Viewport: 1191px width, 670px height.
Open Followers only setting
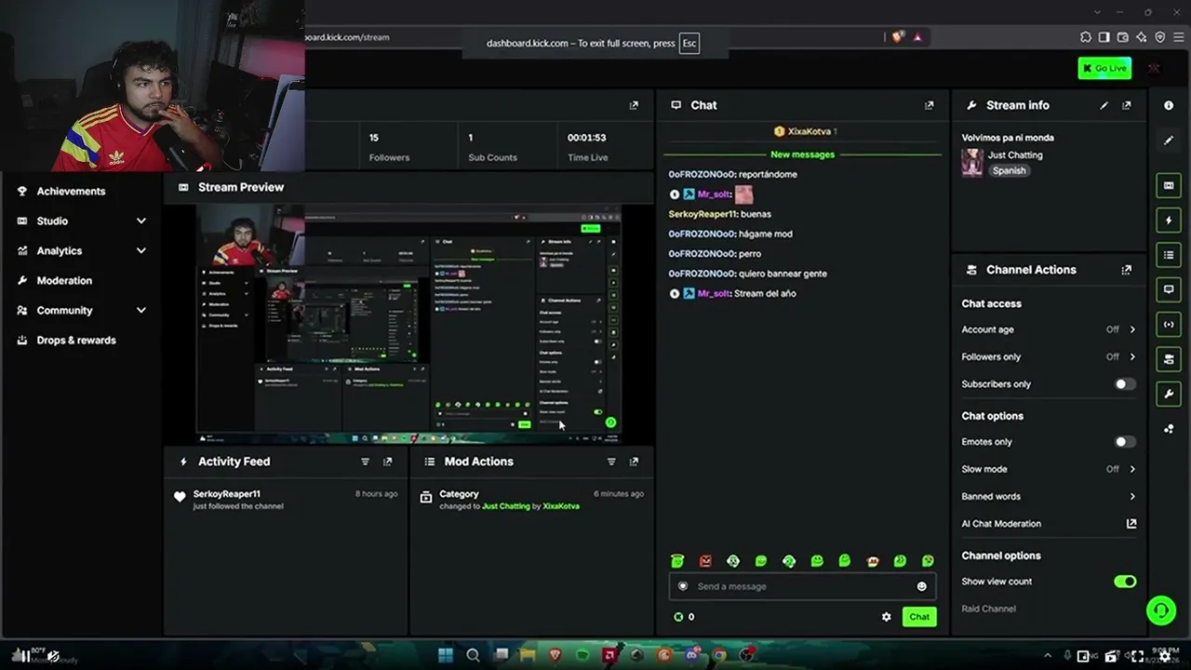(1049, 356)
